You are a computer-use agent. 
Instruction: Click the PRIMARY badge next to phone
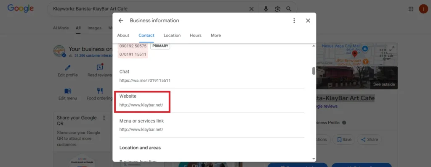(160, 46)
